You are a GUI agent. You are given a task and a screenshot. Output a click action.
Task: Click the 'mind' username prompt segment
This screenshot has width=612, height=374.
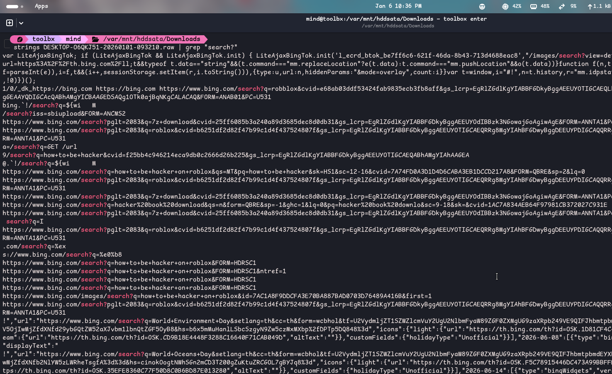pos(73,39)
